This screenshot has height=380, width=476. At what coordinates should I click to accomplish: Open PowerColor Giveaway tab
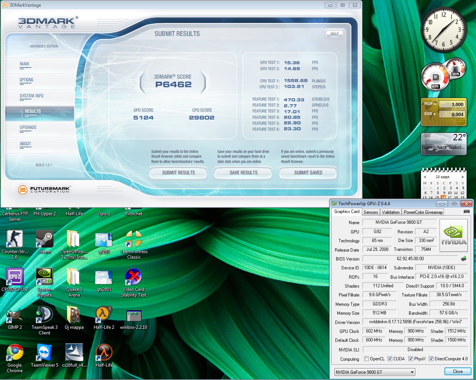pyautogui.click(x=423, y=212)
